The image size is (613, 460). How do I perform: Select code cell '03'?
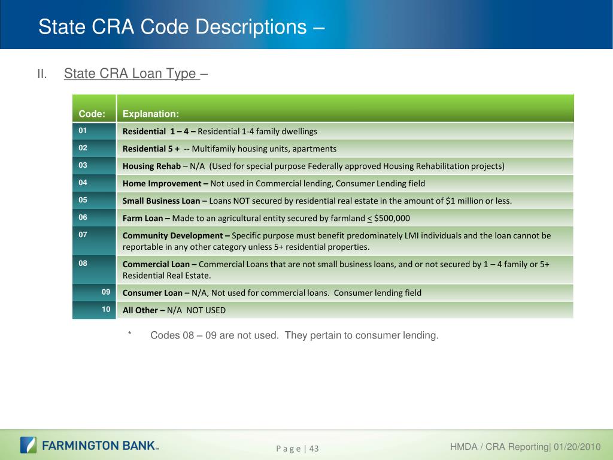94,165
